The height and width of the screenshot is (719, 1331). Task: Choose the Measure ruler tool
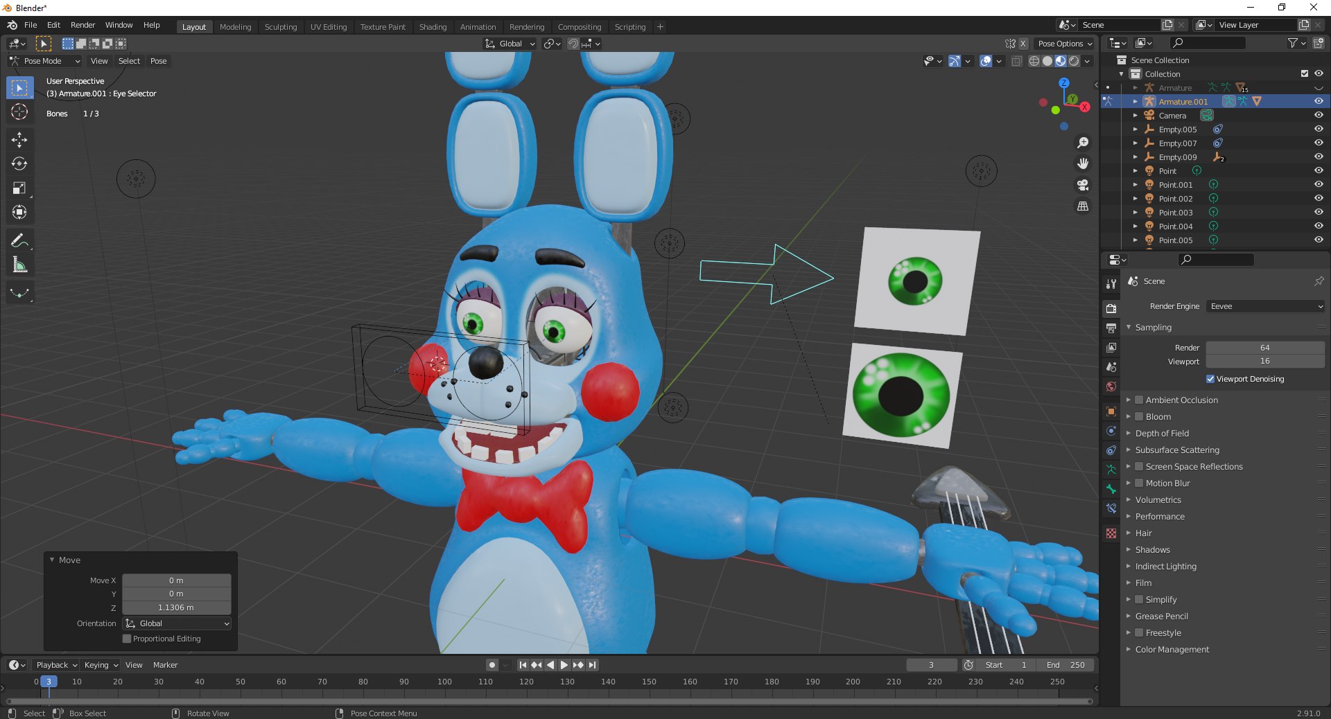point(19,265)
